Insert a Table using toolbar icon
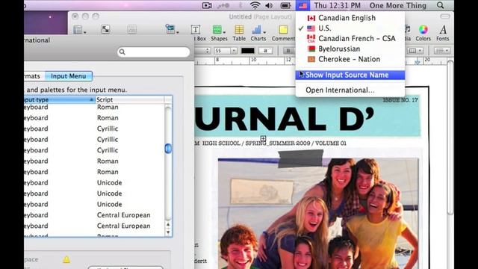Screen dimensions: 478x269 point(239,32)
